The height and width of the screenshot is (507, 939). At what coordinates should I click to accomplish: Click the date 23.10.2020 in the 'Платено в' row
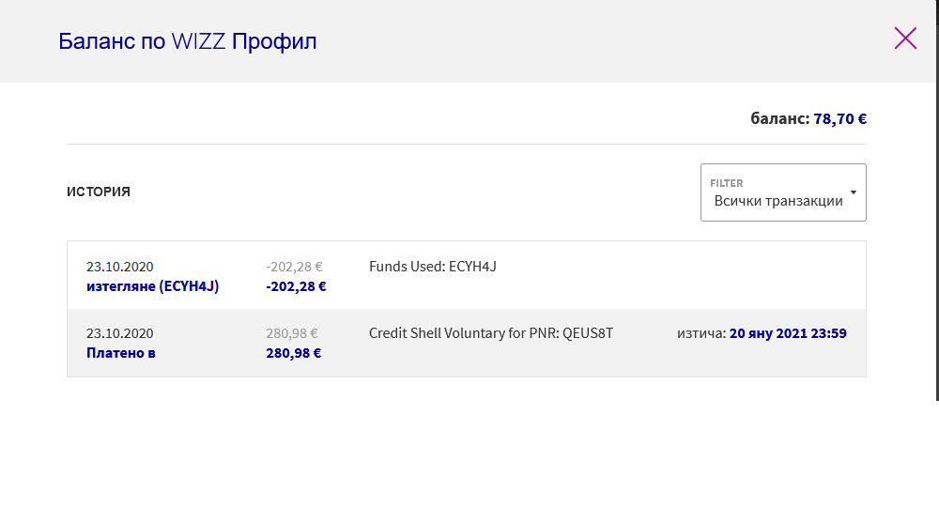point(120,332)
